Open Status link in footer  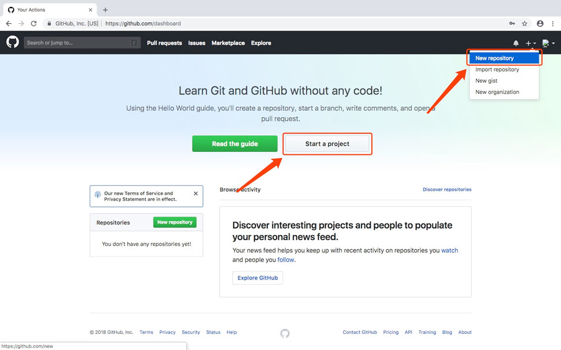tap(213, 332)
